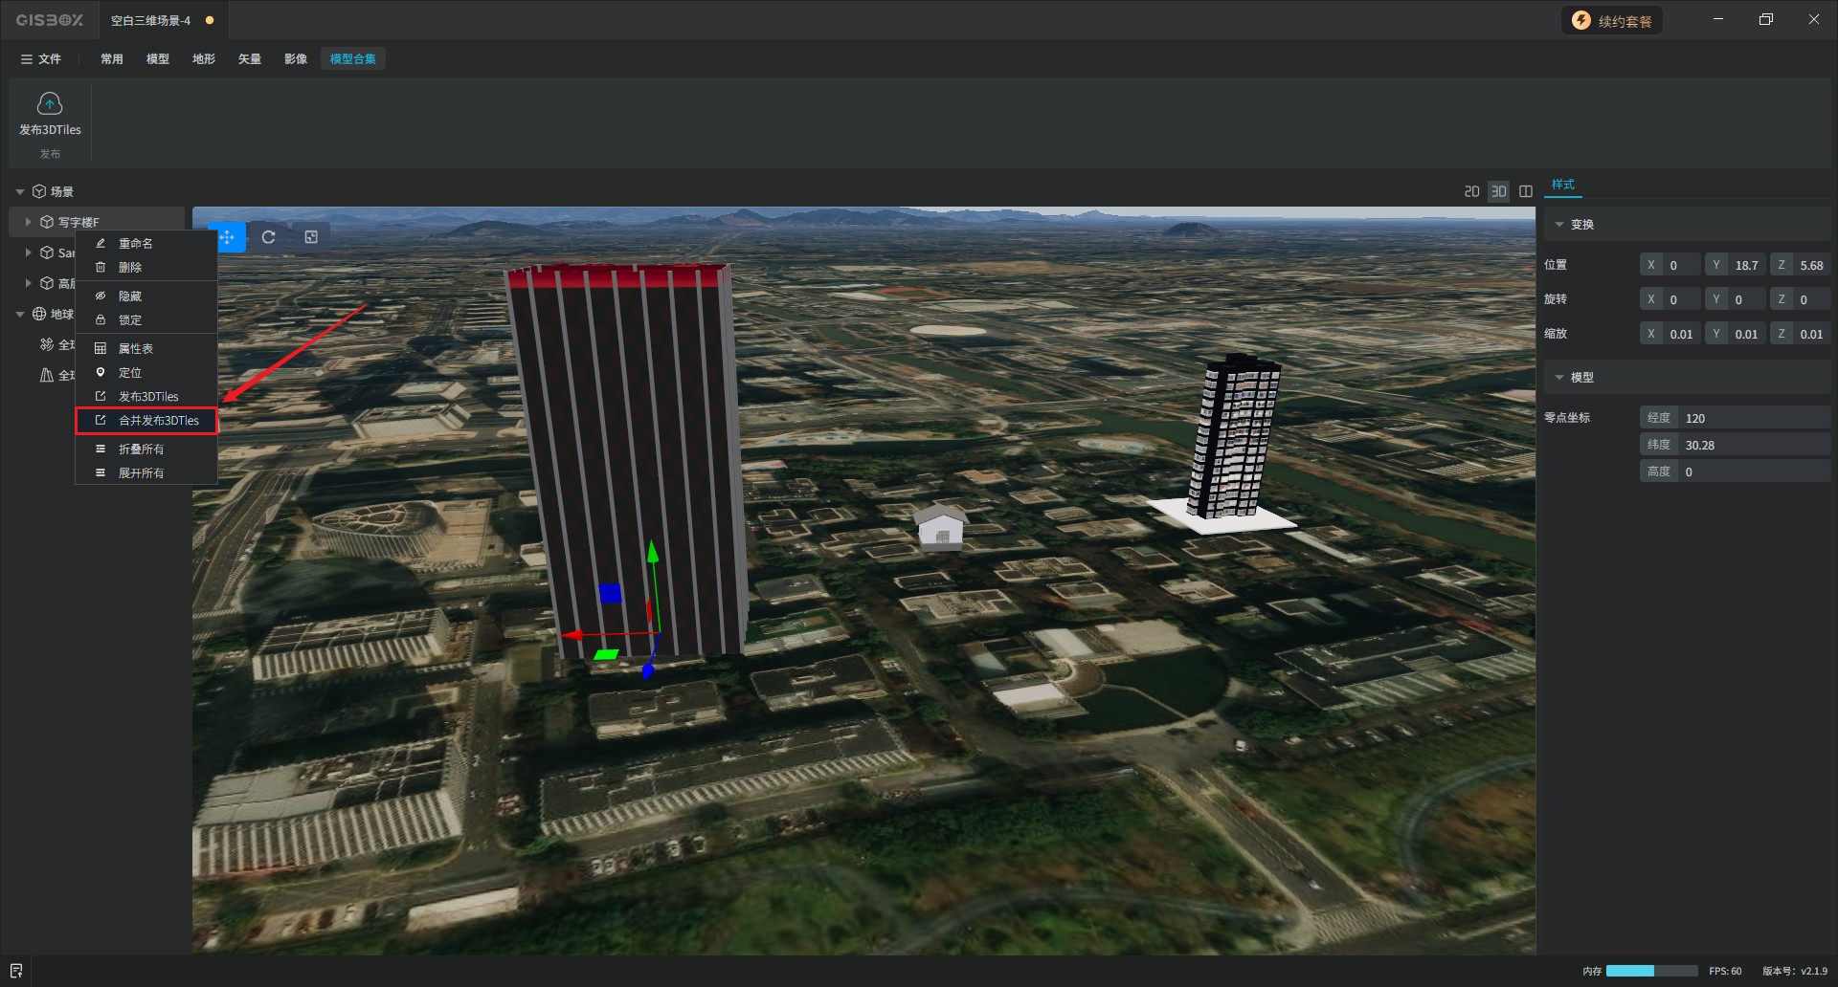Select the rotate tool in viewport
Viewport: 1838px width, 987px height.
tap(269, 237)
